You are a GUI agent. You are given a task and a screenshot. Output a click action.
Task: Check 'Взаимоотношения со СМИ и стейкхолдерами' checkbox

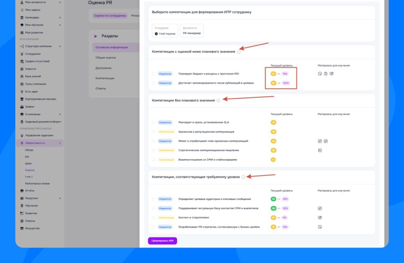(x=153, y=160)
